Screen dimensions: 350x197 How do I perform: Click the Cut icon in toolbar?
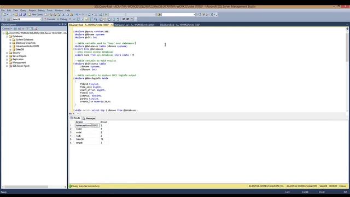tap(63, 15)
